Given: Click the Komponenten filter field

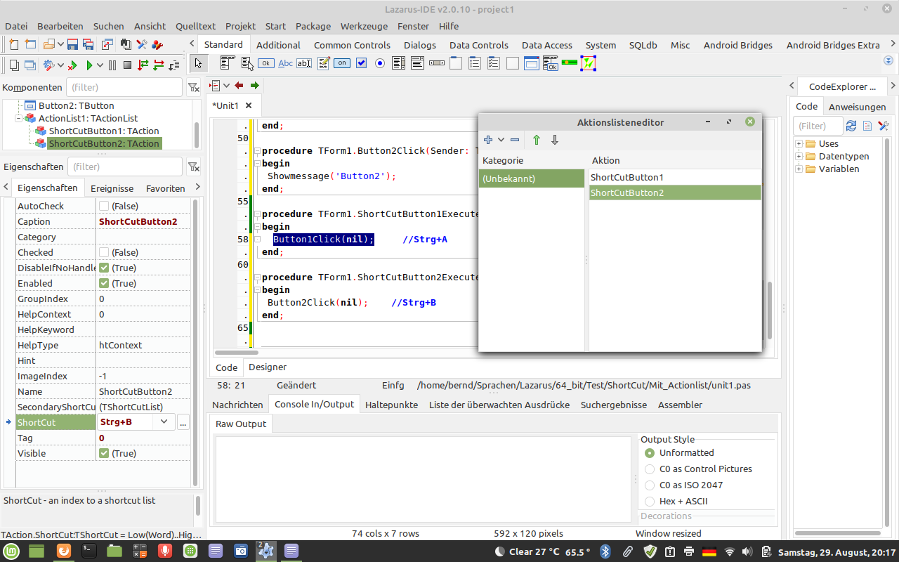Looking at the screenshot, I should 124,87.
